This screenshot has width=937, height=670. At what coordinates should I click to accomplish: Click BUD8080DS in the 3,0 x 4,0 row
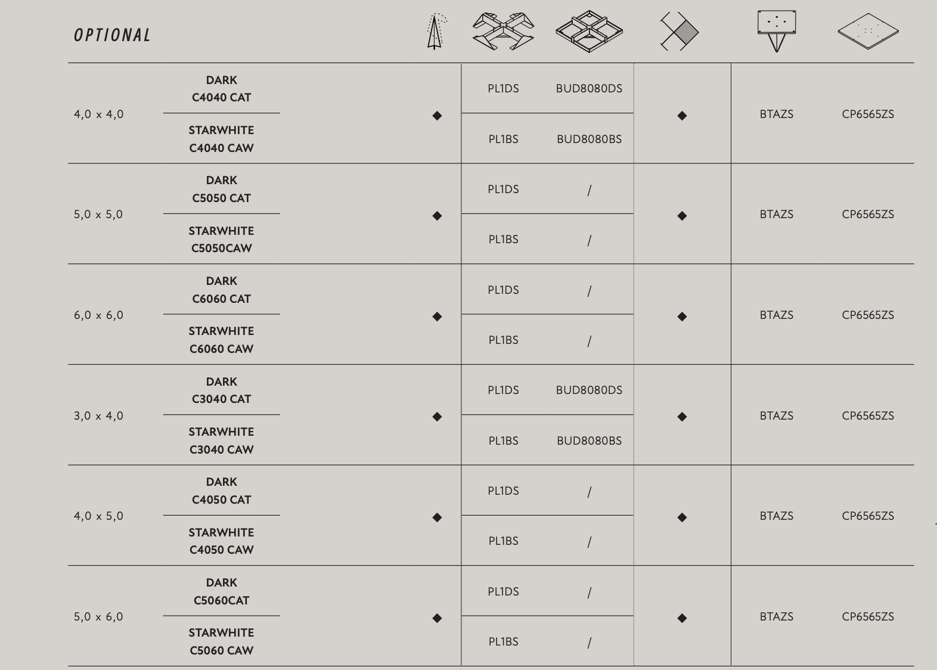tap(589, 390)
